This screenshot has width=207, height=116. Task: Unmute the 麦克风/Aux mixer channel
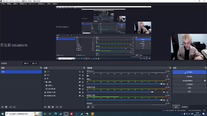pos(164,76)
